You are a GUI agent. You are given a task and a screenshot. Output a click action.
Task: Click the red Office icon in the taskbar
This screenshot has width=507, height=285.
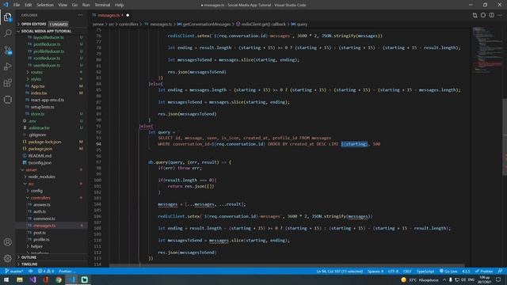(46, 279)
